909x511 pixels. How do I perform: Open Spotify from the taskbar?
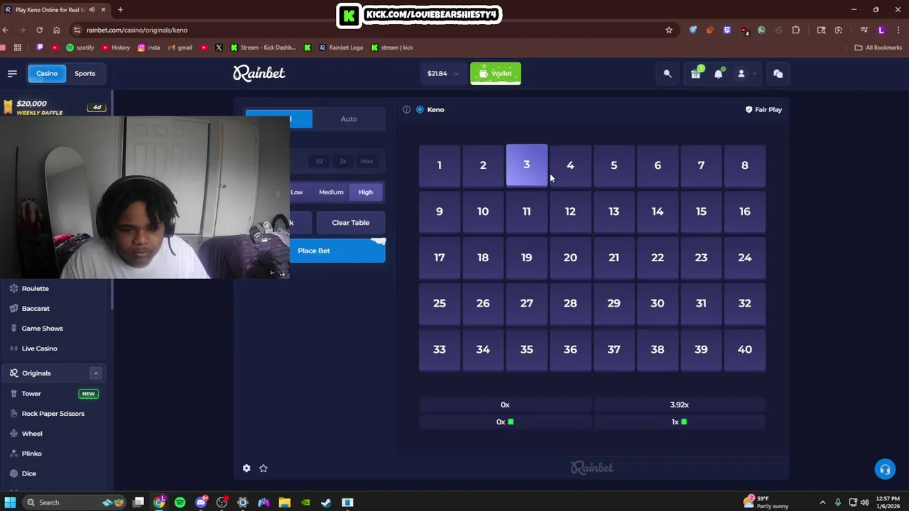(180, 502)
